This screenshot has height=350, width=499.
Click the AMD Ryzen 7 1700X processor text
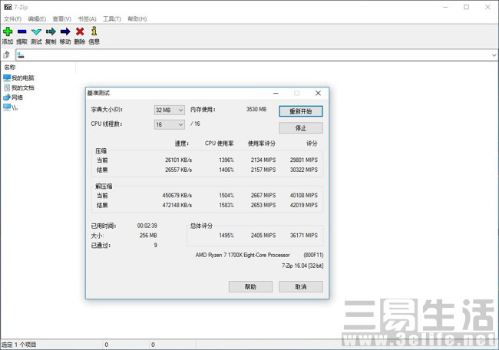pos(243,255)
